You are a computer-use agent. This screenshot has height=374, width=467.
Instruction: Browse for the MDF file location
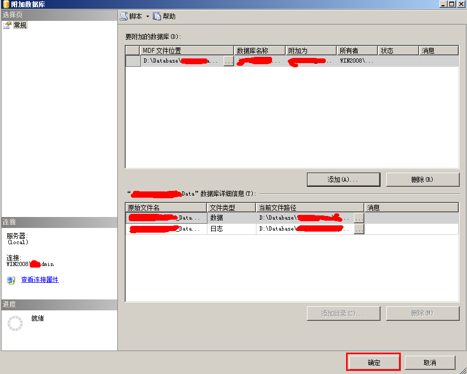[228, 61]
